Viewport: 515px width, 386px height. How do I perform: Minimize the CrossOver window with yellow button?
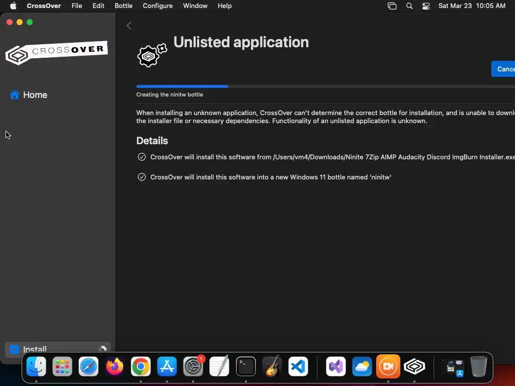pyautogui.click(x=20, y=22)
